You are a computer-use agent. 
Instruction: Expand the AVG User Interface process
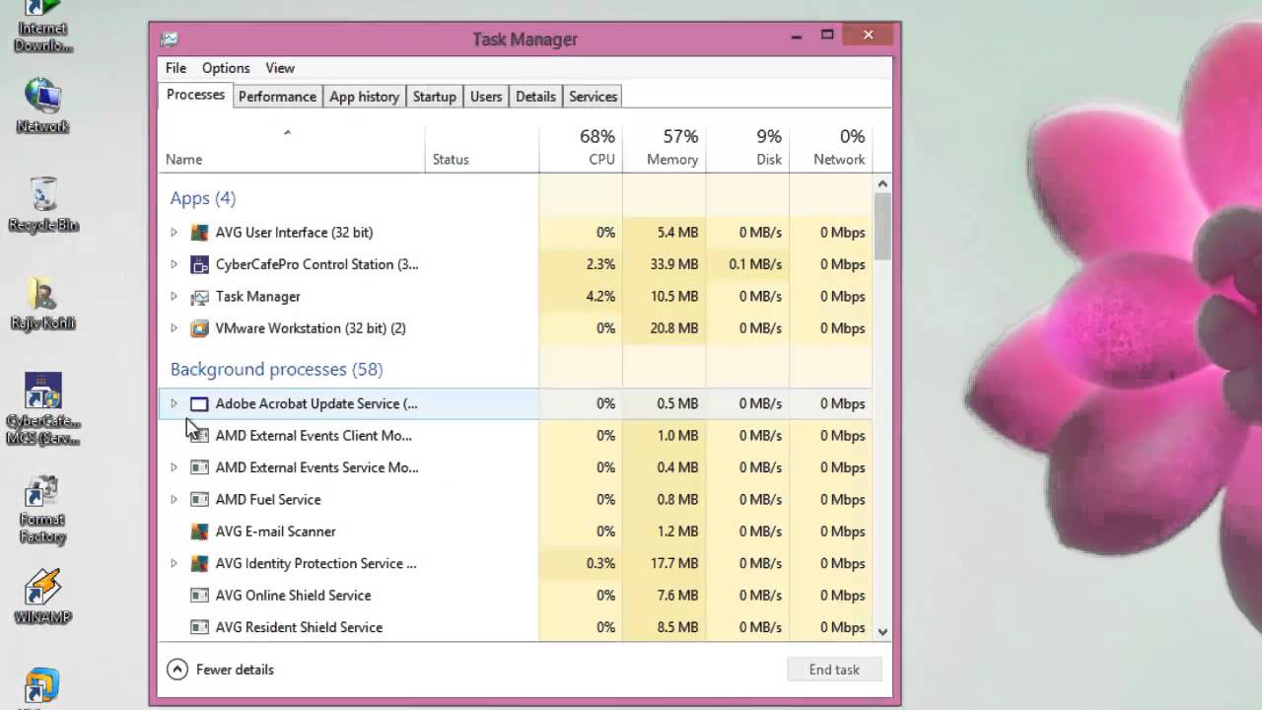174,233
